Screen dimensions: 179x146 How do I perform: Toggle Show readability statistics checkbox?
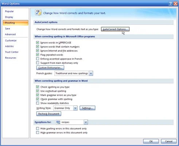[38, 103]
